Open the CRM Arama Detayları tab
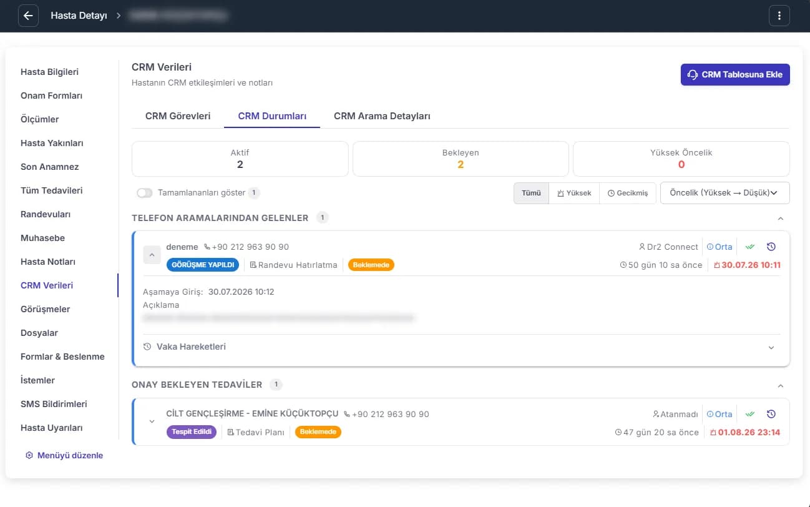The width and height of the screenshot is (810, 507). pyautogui.click(x=382, y=116)
